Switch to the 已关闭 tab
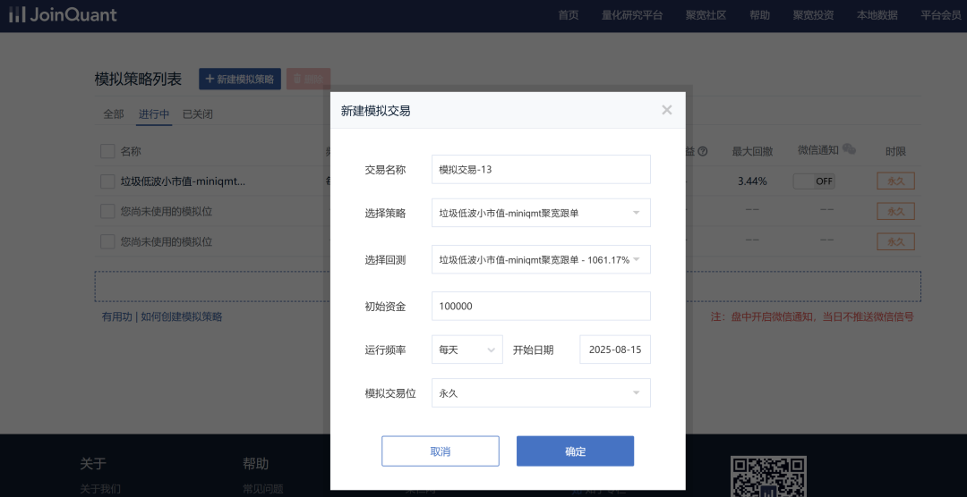 click(198, 114)
